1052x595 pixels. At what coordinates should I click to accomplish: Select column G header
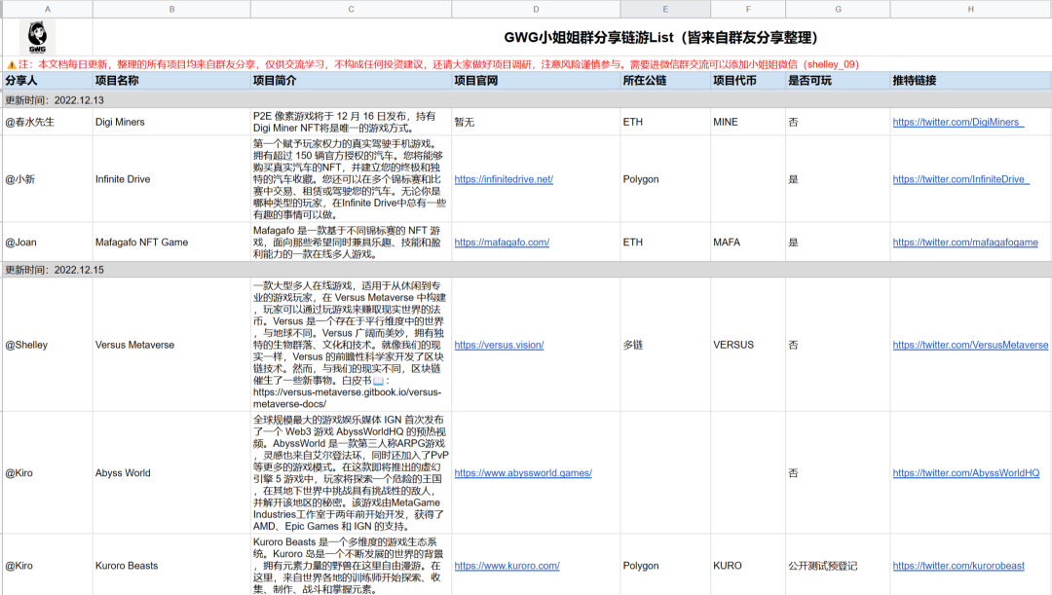click(838, 9)
